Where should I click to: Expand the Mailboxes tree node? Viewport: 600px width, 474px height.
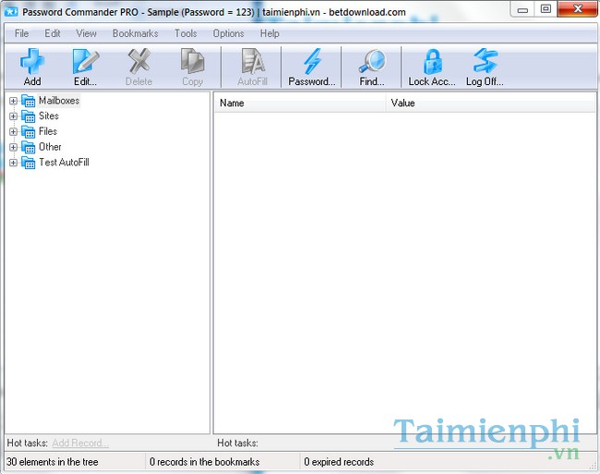point(14,101)
